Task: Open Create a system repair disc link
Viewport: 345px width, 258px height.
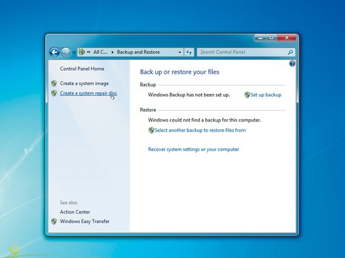Action: coord(89,93)
